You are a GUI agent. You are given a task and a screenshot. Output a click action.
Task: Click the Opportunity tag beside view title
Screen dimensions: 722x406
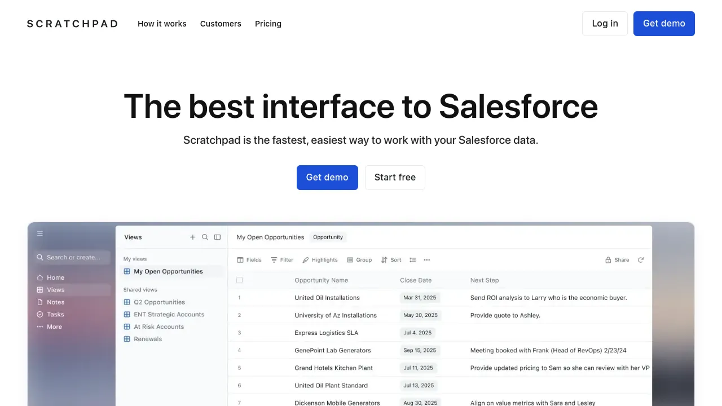[x=328, y=237]
